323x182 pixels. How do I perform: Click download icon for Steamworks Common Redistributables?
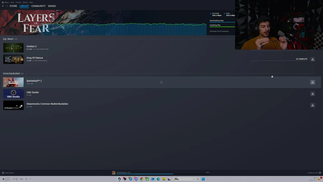coord(312,105)
